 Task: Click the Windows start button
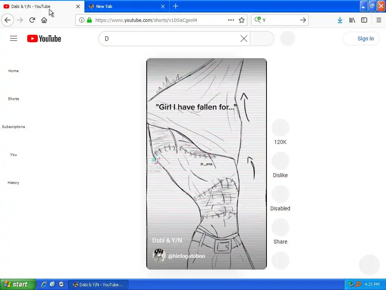point(18,284)
